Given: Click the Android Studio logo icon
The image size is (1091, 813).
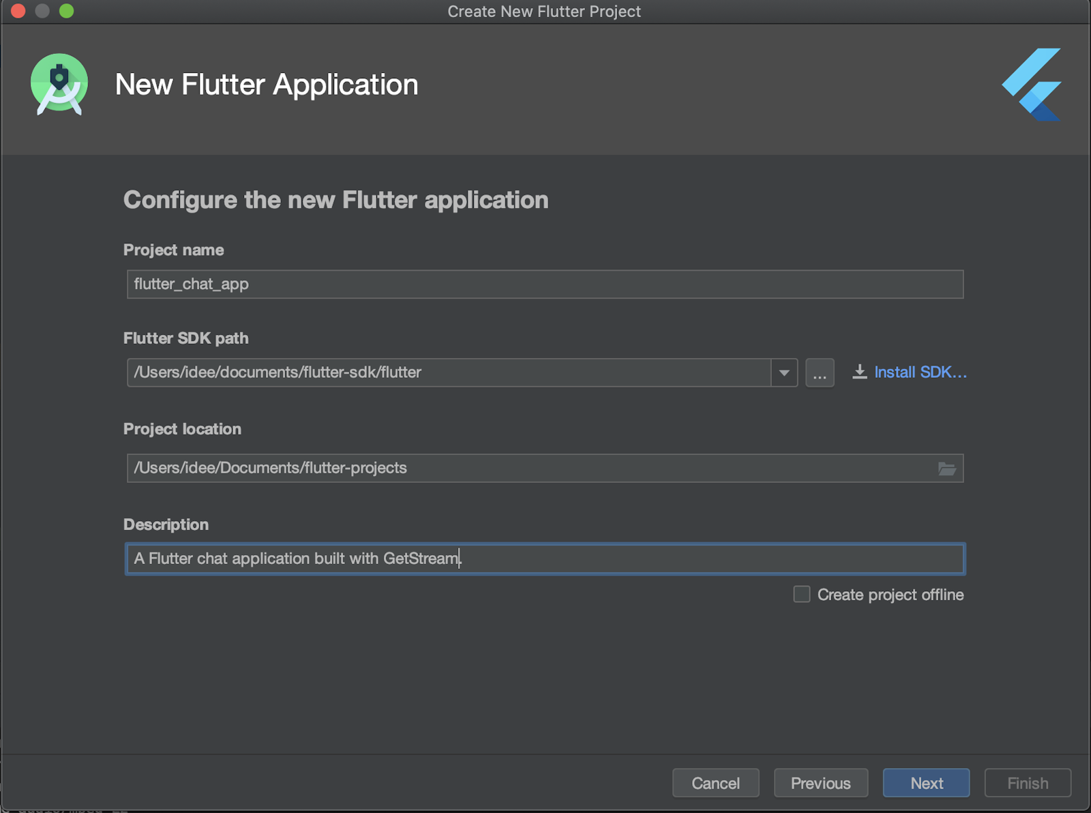Looking at the screenshot, I should click(59, 83).
